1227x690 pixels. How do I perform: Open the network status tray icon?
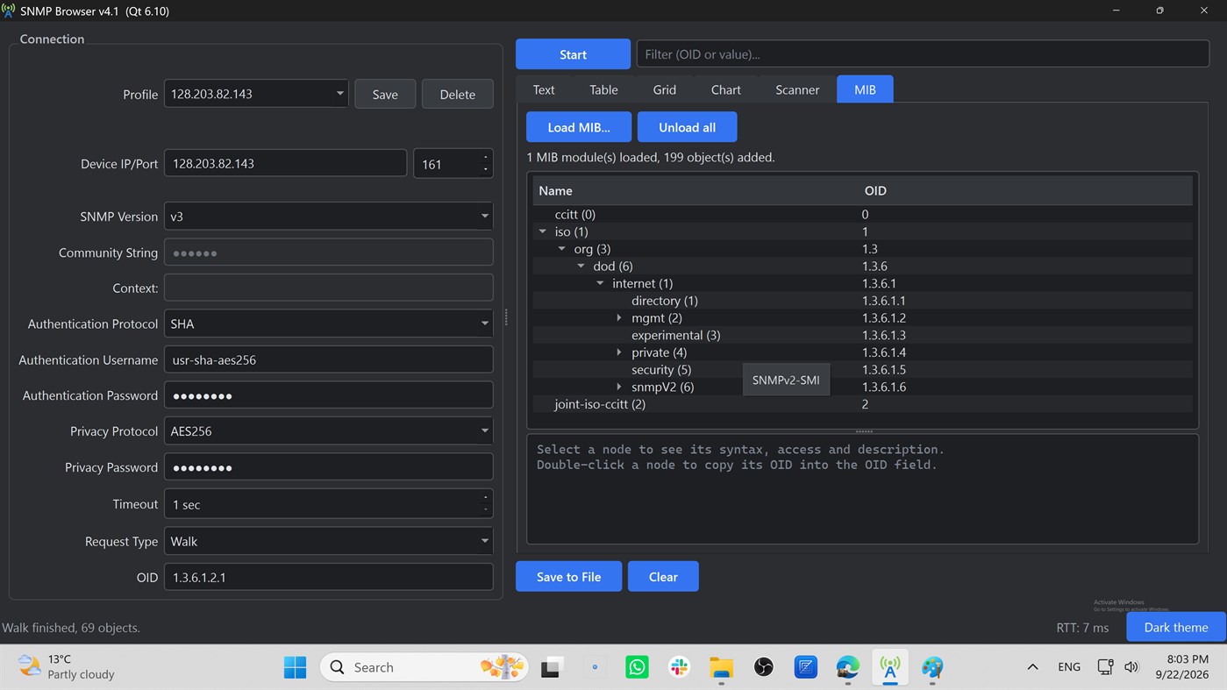(x=1106, y=667)
